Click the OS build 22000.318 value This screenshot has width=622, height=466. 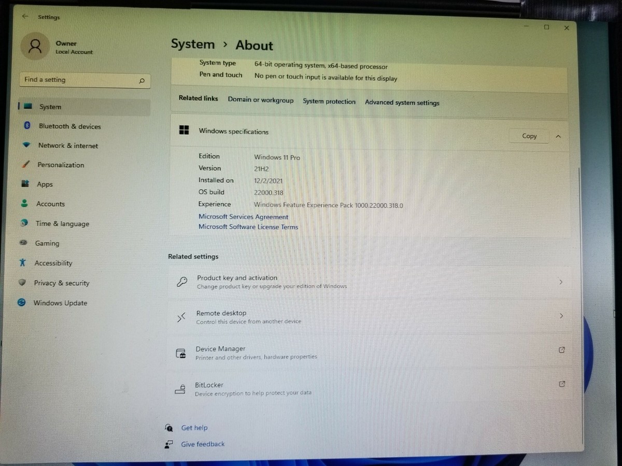[268, 193]
